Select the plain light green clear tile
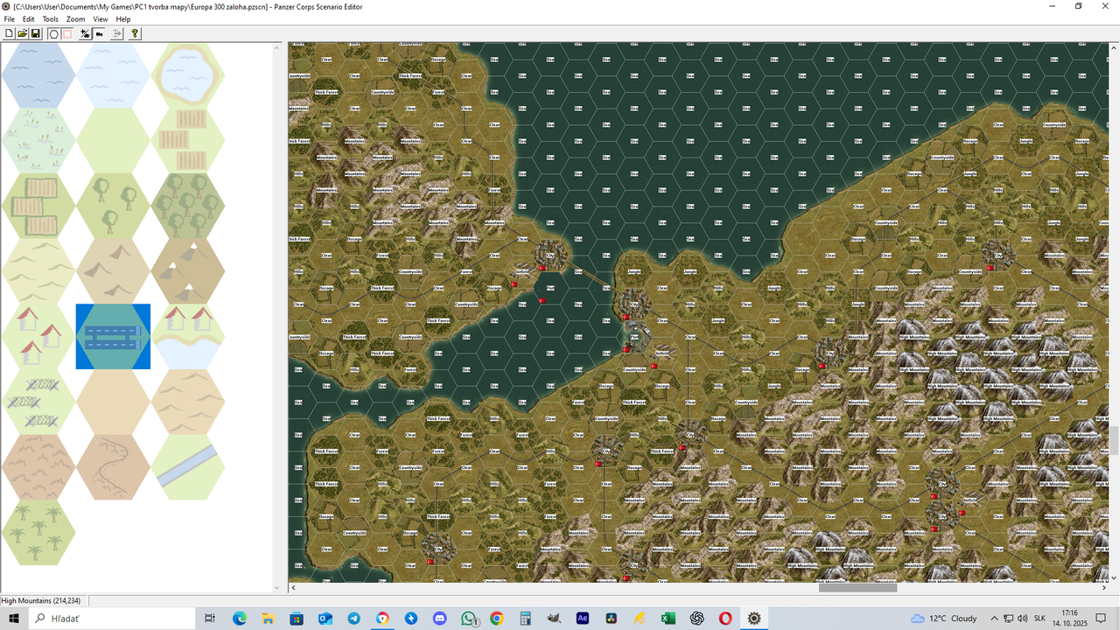The image size is (1120, 630). click(113, 140)
